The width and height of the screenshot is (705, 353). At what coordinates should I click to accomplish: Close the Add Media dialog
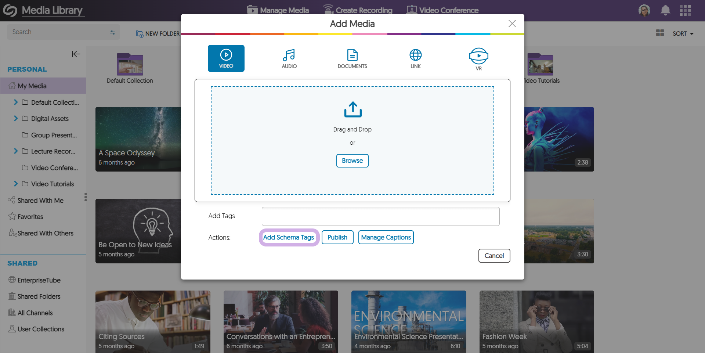point(512,24)
